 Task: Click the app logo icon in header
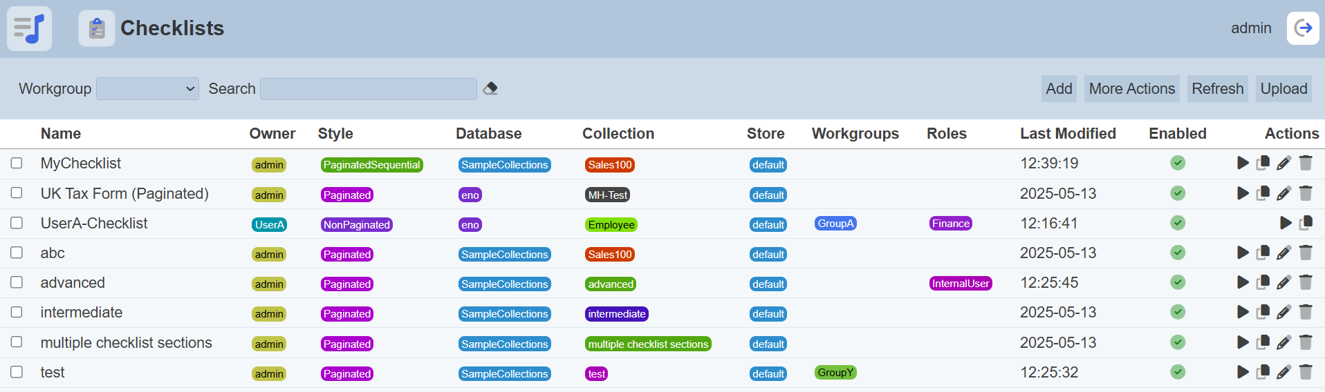(29, 28)
